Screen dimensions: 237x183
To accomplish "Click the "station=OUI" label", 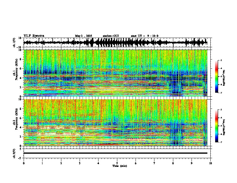I will click(x=111, y=36).
